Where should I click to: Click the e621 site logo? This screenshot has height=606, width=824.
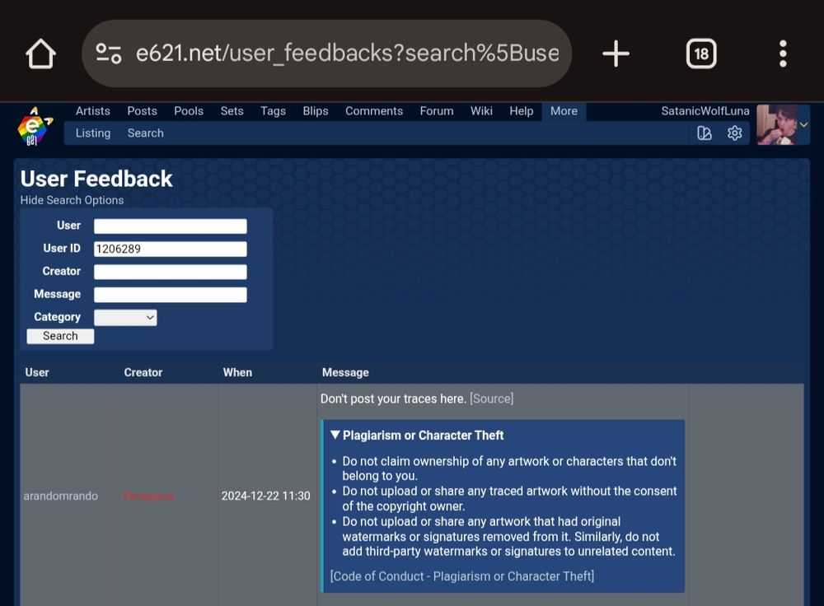tap(34, 127)
